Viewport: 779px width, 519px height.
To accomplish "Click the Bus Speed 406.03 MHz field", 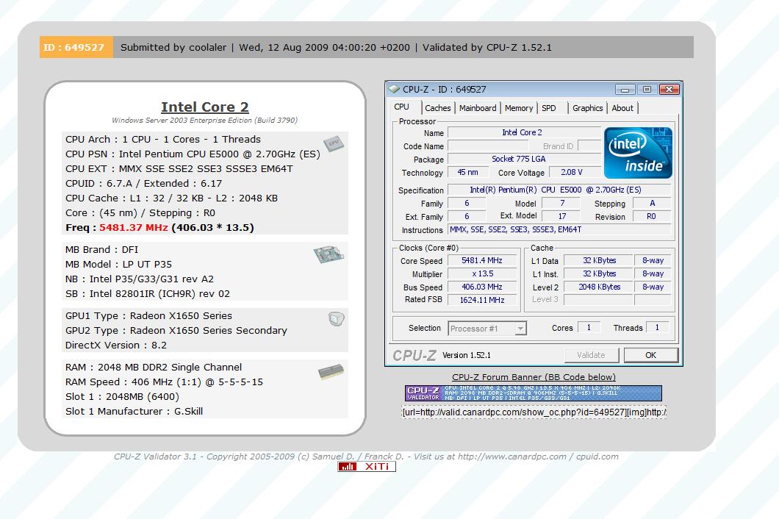I will [x=481, y=287].
